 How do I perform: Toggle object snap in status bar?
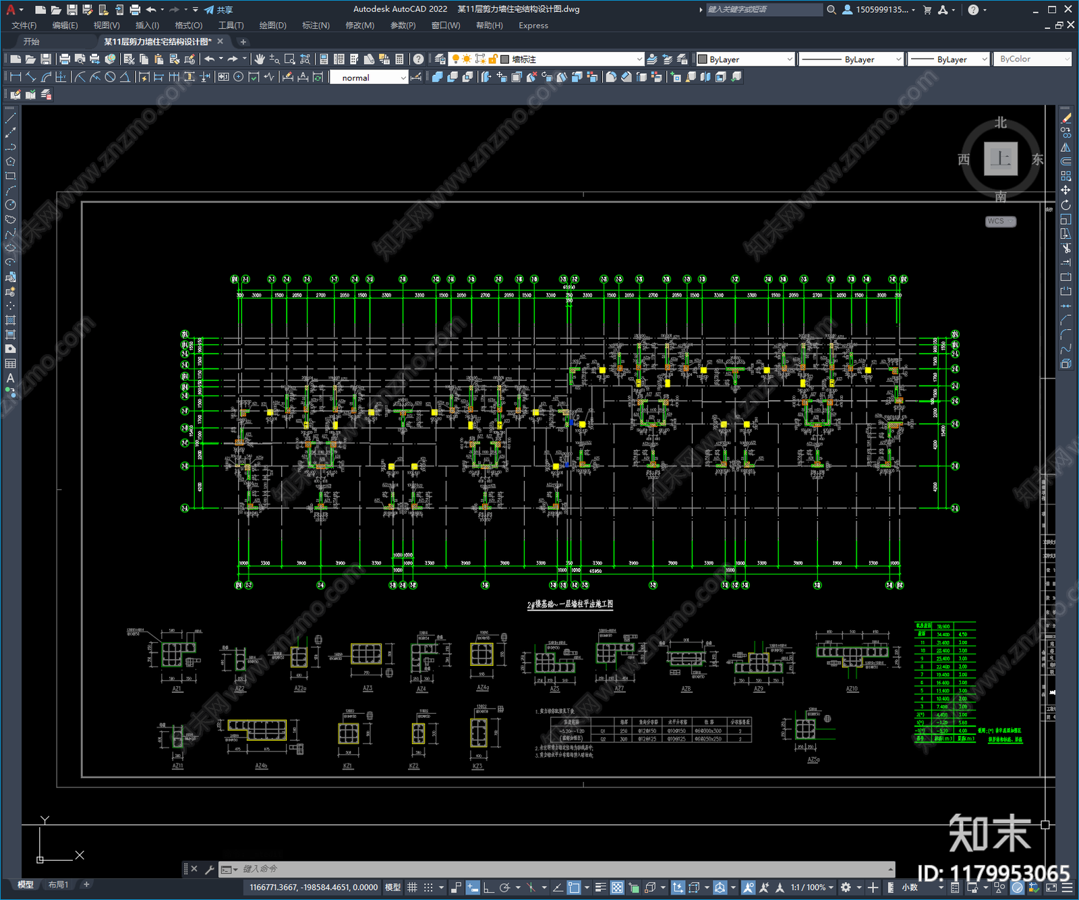(x=574, y=887)
